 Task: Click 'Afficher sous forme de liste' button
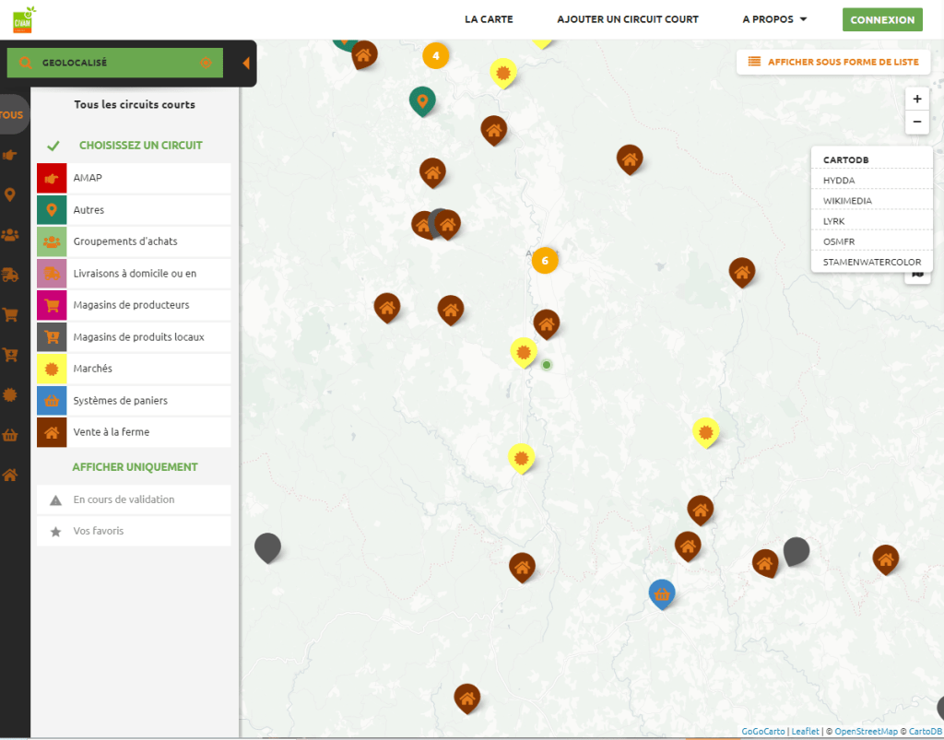click(833, 62)
